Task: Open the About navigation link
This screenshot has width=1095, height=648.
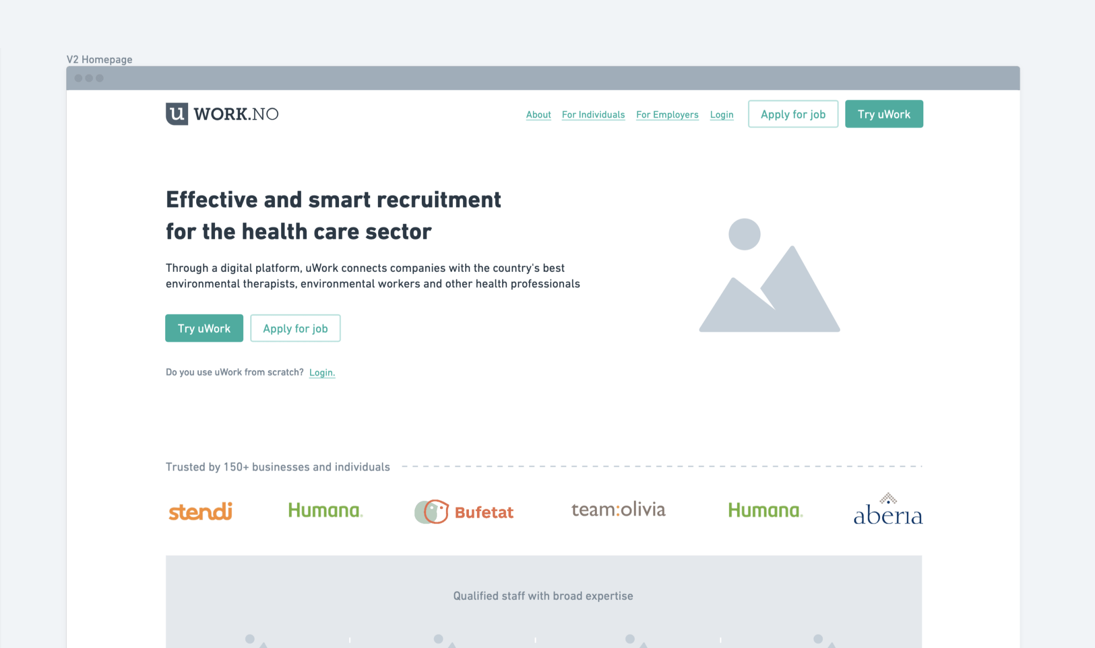Action: pos(538,114)
